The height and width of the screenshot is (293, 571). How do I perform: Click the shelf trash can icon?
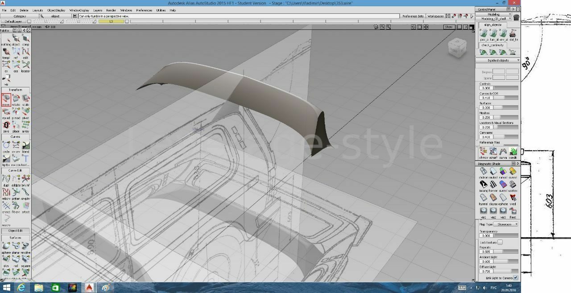pos(516,17)
